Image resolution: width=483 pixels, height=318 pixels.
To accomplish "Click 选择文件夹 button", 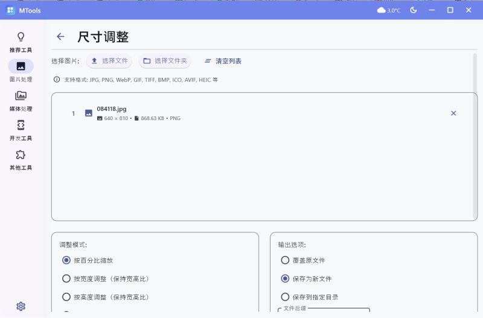I will pyautogui.click(x=165, y=61).
